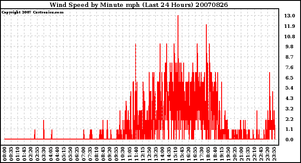301x163 pixels.
Task: Click the 23:55 time label
Action: (274, 154)
